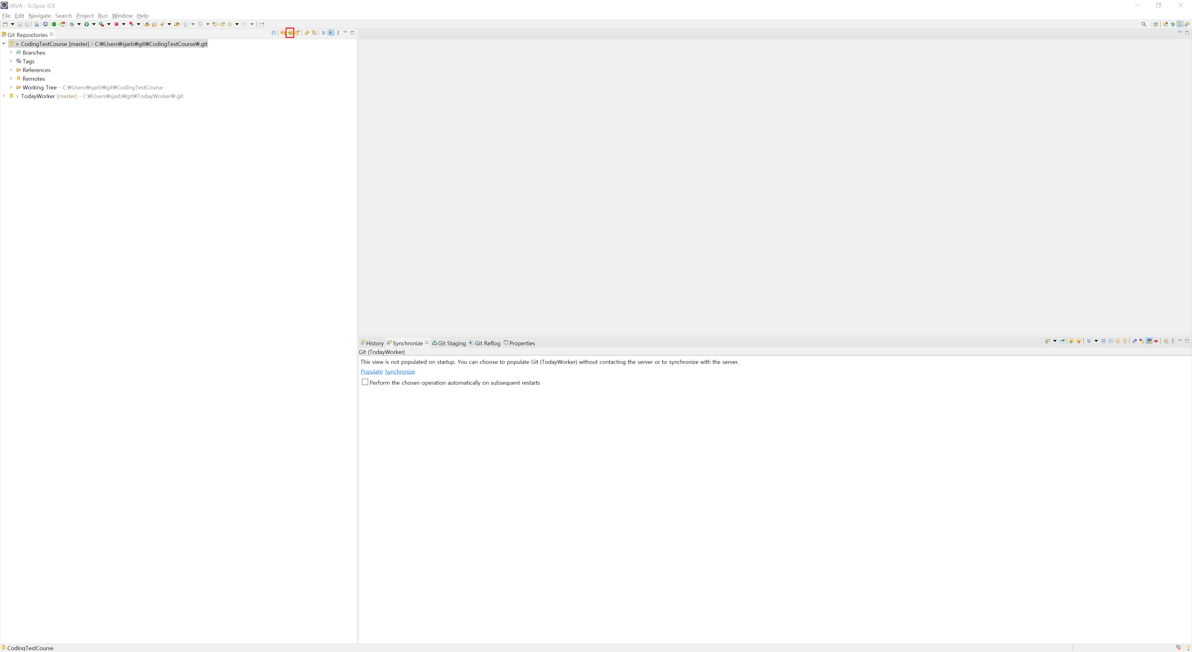Click the Push cloud icon in Synchronize toolbar
Viewport: 1192px width, 652px height.
tap(1079, 341)
